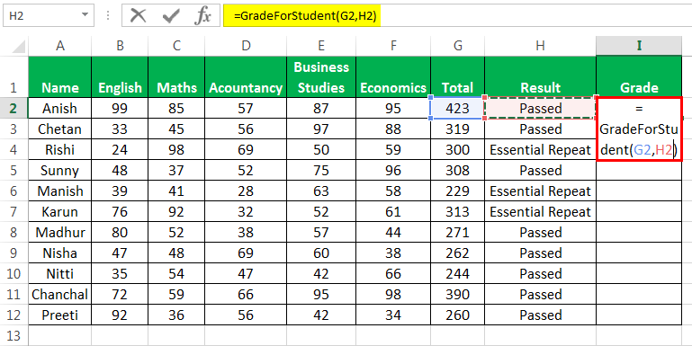The width and height of the screenshot is (692, 346).
Task: Click Madhur's English score 80
Action: point(120,232)
